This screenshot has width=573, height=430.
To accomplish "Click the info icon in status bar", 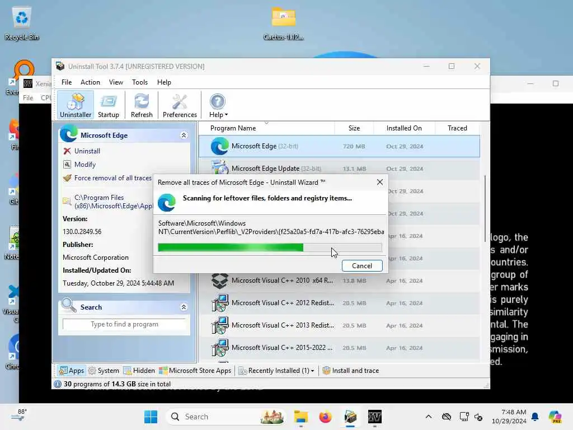I will 58,384.
